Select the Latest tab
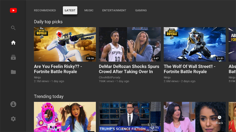 [70, 10]
